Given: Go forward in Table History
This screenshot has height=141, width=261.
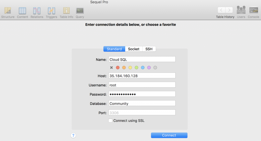Looking at the screenshot, I should [x=229, y=10].
